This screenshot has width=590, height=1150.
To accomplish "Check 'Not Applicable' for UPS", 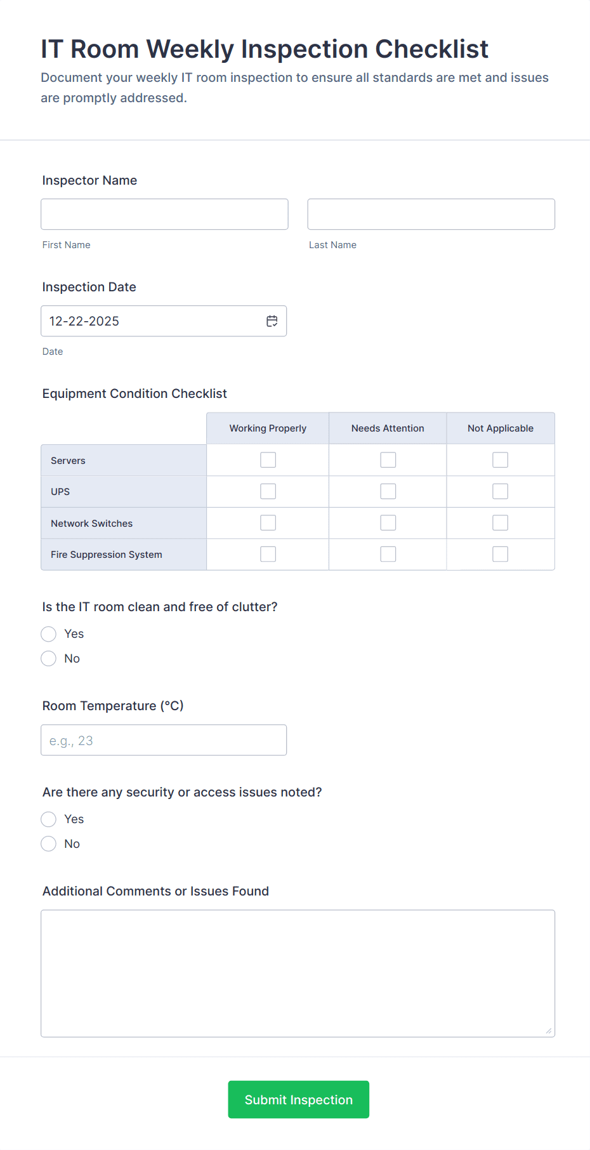I will pyautogui.click(x=500, y=491).
